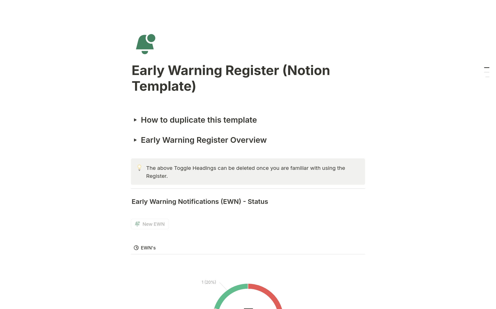The image size is (496, 309).
Task: Click the clock-style chart view icon
Action: (x=136, y=248)
